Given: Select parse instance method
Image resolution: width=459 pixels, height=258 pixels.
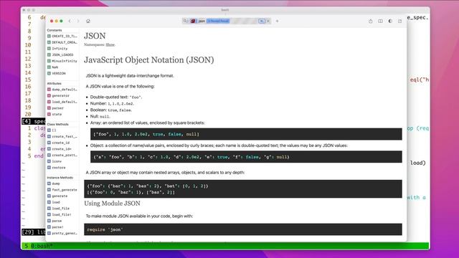Looking at the screenshot, I should 55,221.
